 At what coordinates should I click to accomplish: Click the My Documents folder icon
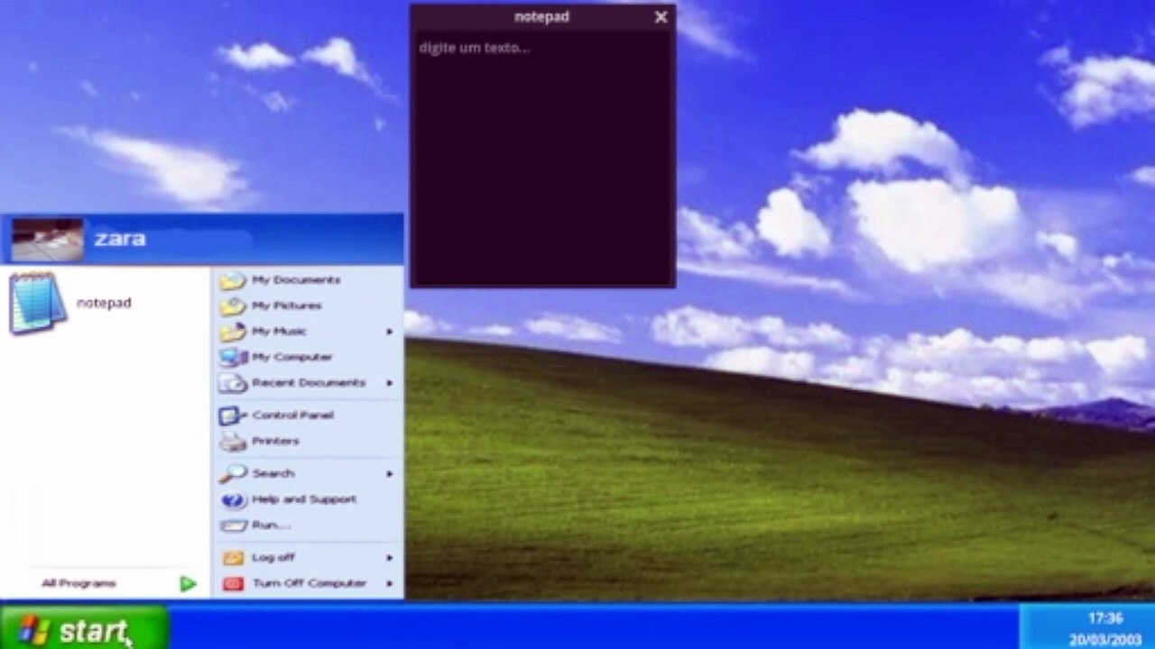[233, 280]
